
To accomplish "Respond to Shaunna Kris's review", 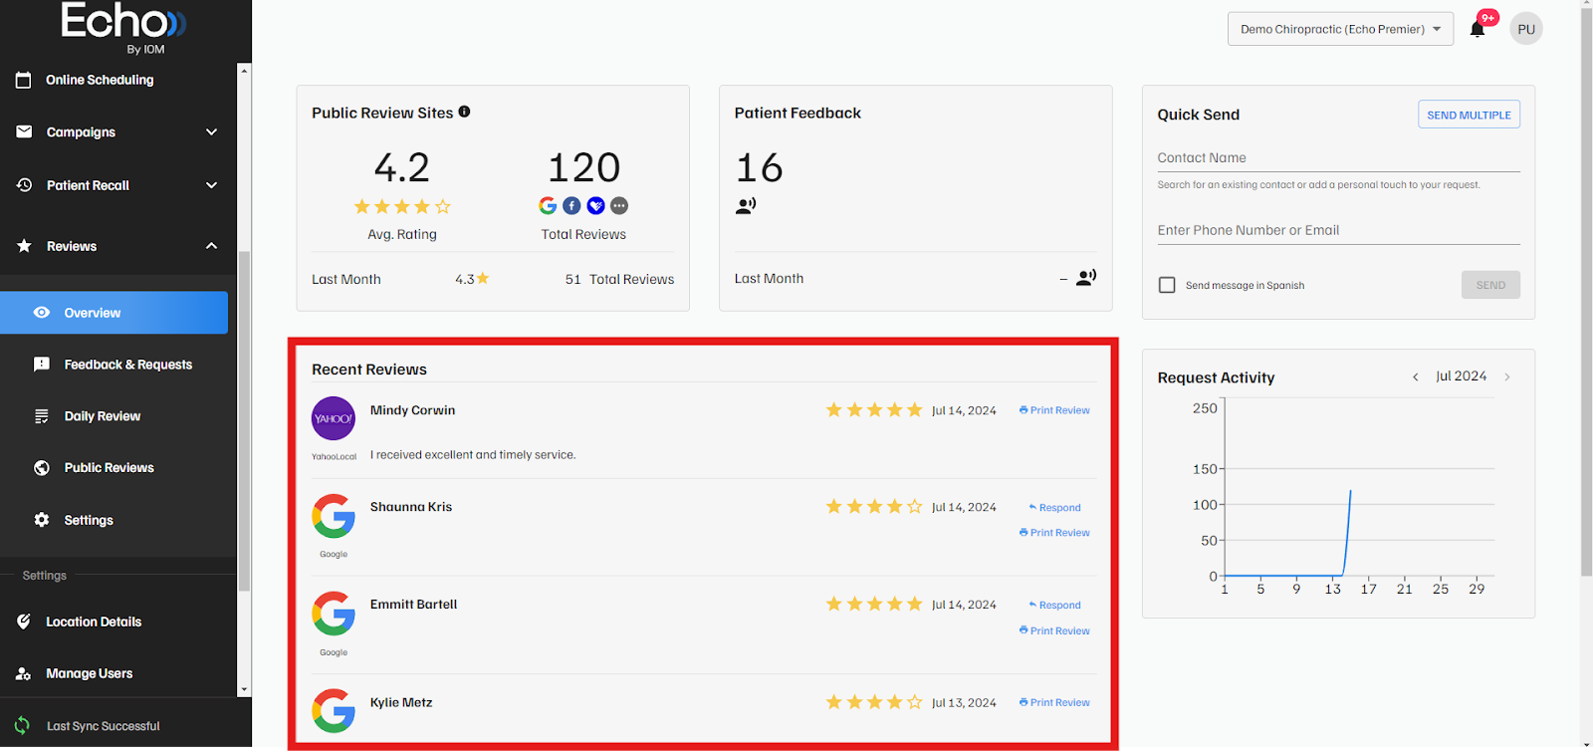I will coord(1054,508).
